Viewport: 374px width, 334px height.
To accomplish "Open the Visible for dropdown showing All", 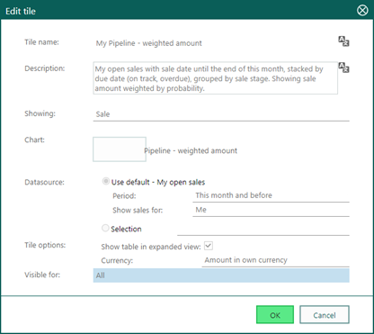I will coord(221,275).
